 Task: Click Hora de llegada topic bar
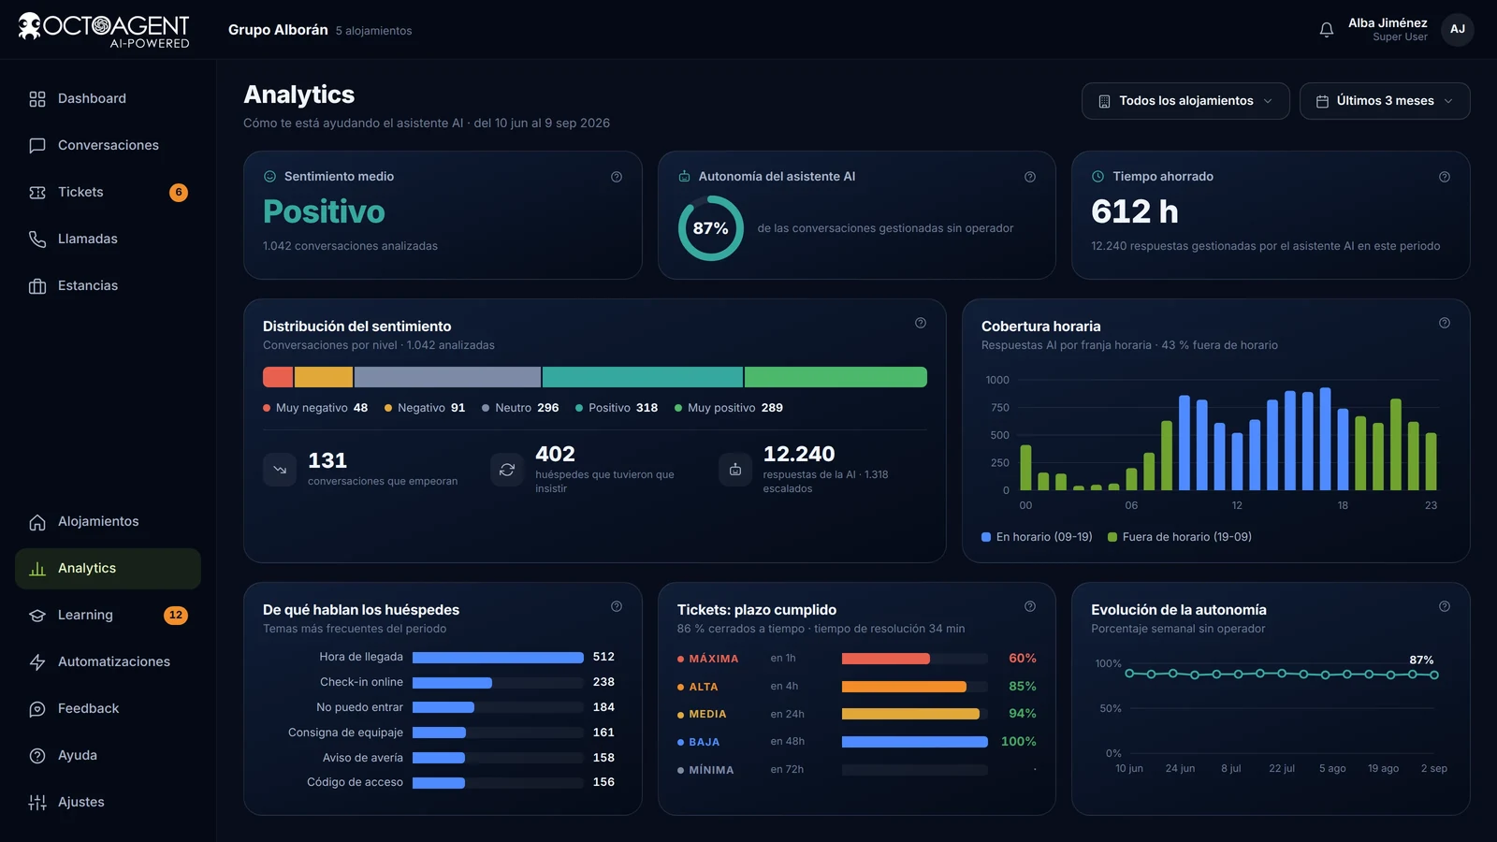(498, 658)
